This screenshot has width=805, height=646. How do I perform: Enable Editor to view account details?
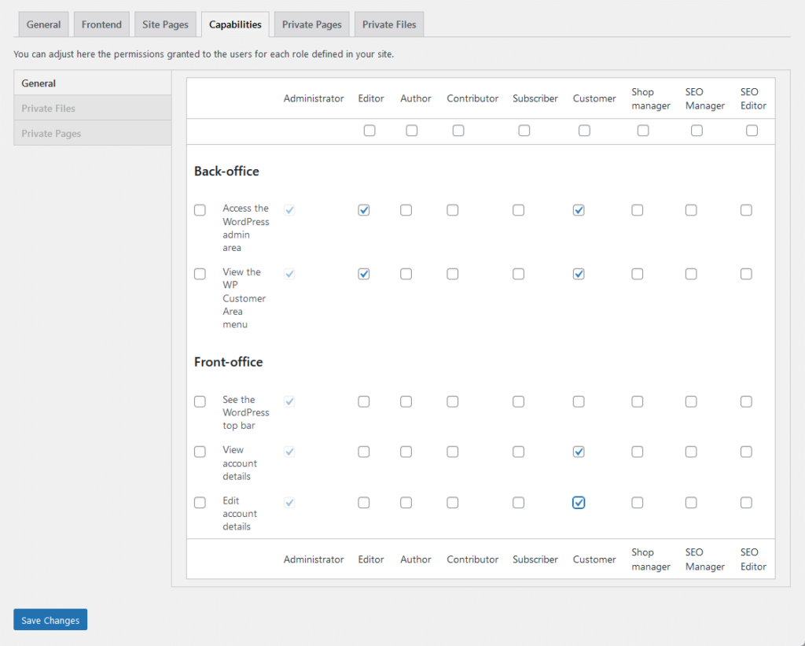(x=363, y=452)
